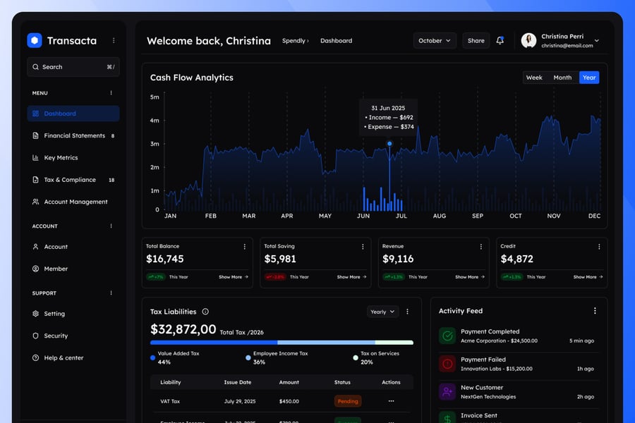Click the Search input field
This screenshot has width=635, height=423.
(x=73, y=67)
